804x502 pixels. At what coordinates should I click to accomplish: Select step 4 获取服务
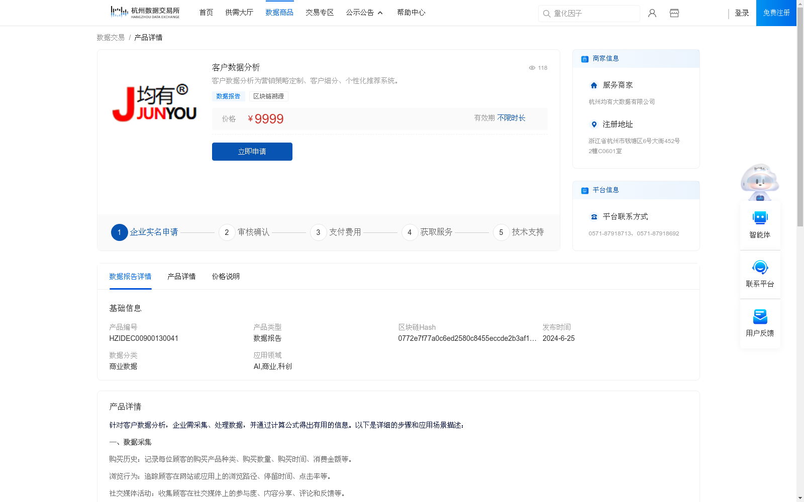pos(427,232)
